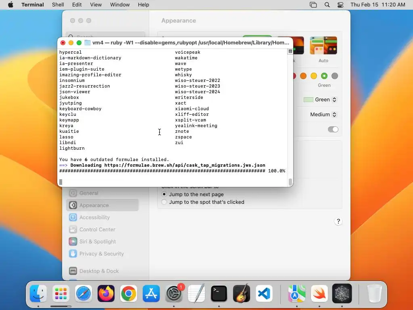Launch GarageBand from the Dock
413x310 pixels.
click(x=242, y=293)
